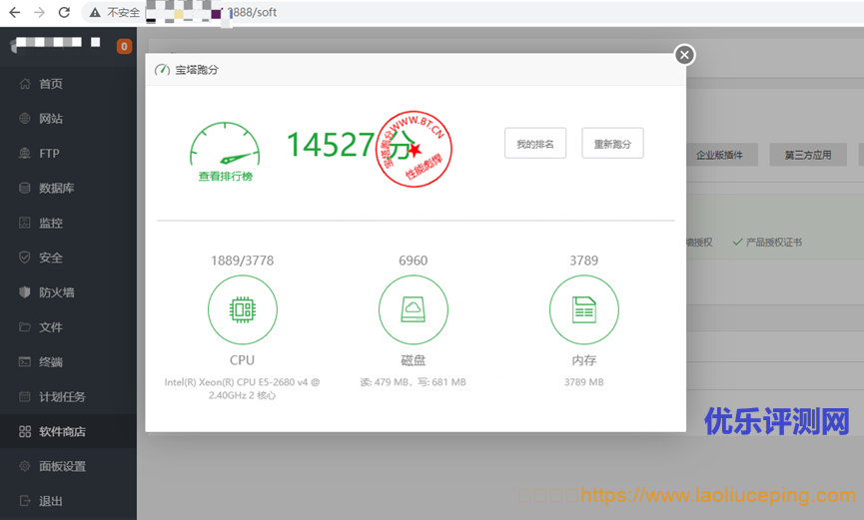Viewport: 864px width, 520px height.
Task: Click the CPU score 1889/3778
Action: [x=243, y=260]
